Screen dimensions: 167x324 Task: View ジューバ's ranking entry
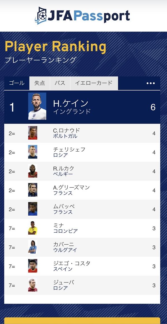83,285
